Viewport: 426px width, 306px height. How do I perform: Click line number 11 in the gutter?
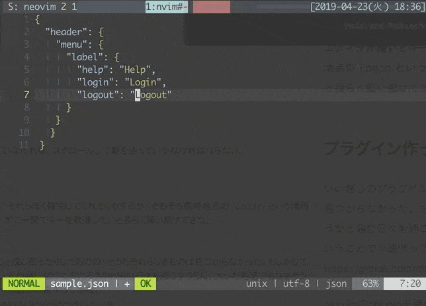click(x=24, y=145)
